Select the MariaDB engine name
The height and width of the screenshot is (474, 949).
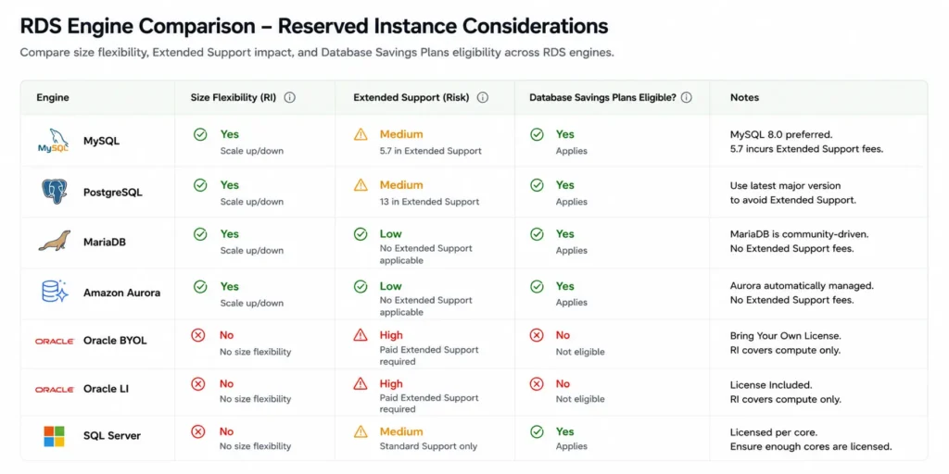pyautogui.click(x=105, y=243)
